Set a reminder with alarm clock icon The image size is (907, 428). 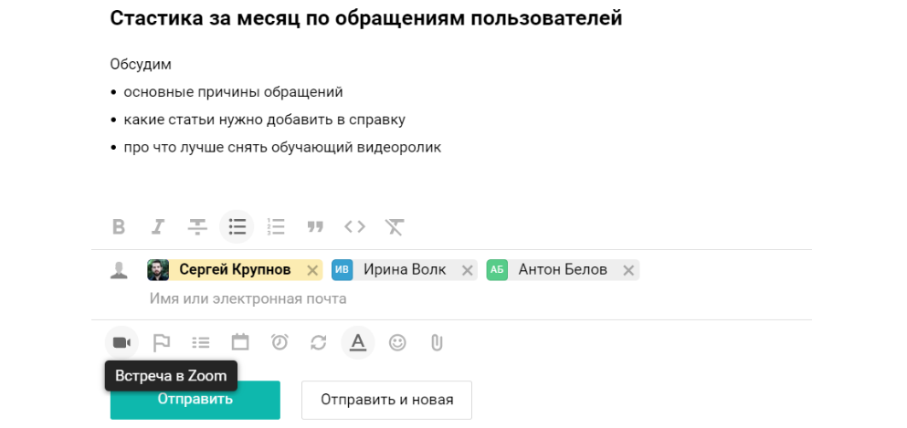tap(279, 342)
